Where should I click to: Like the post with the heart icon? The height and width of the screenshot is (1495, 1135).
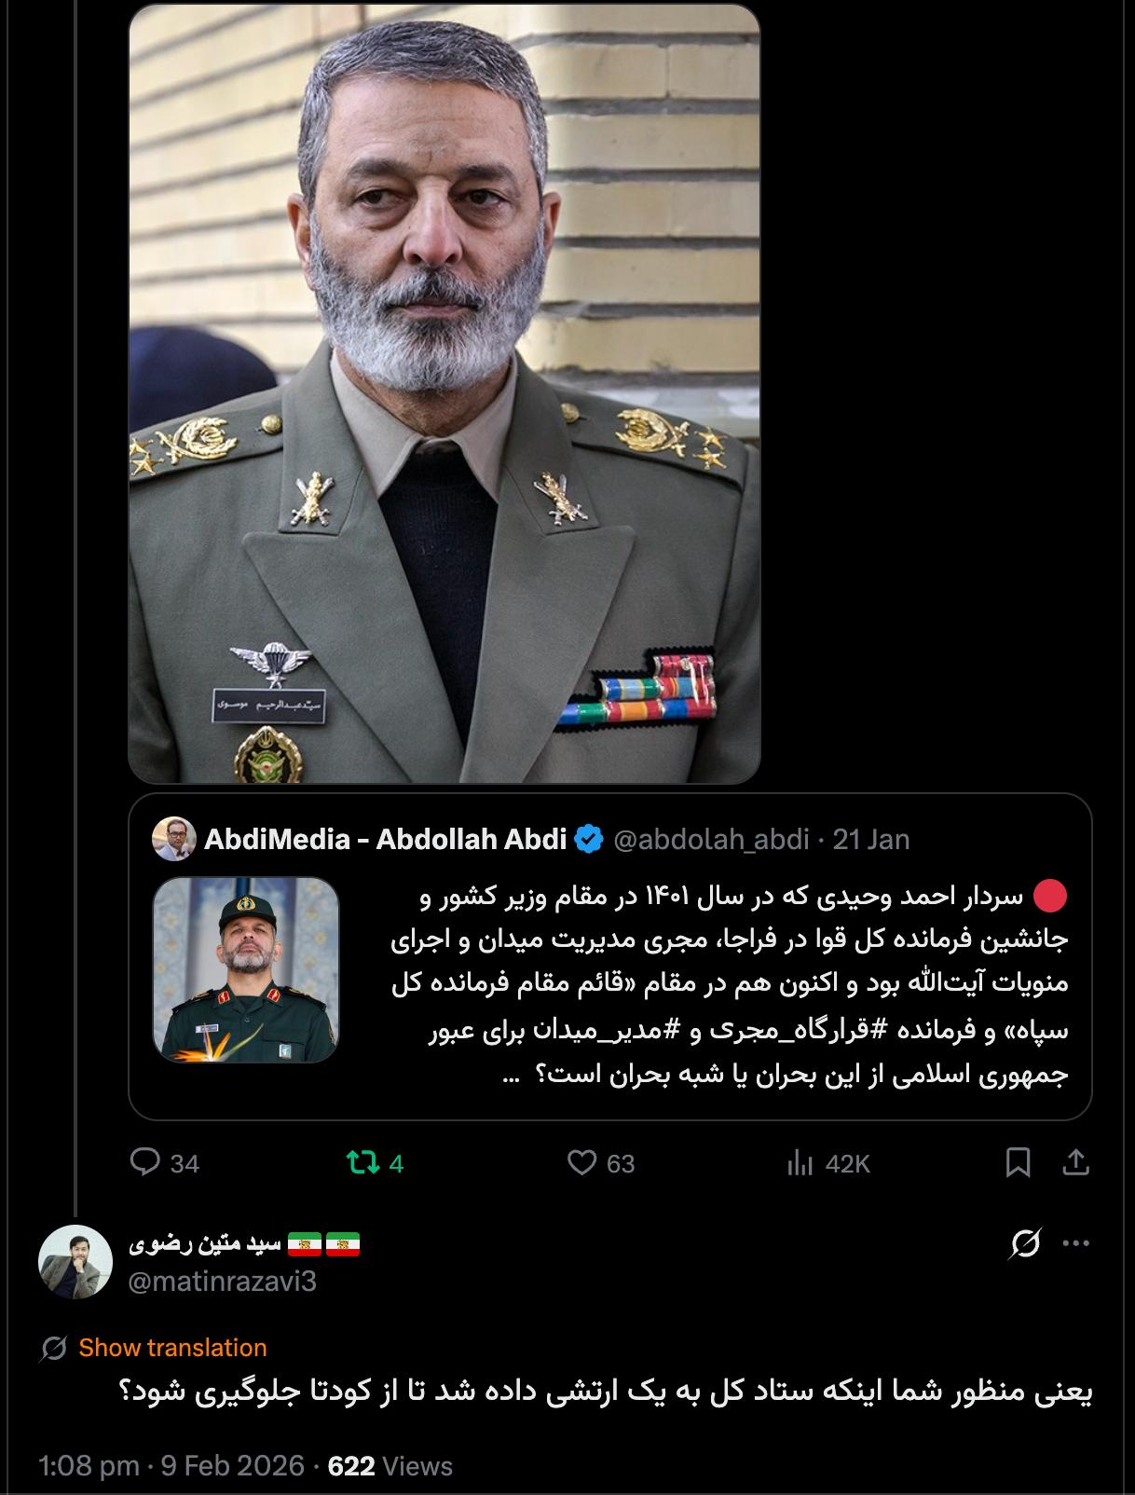point(582,1162)
